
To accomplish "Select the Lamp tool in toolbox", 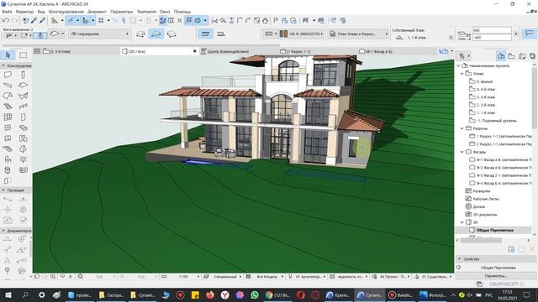I will (23, 159).
